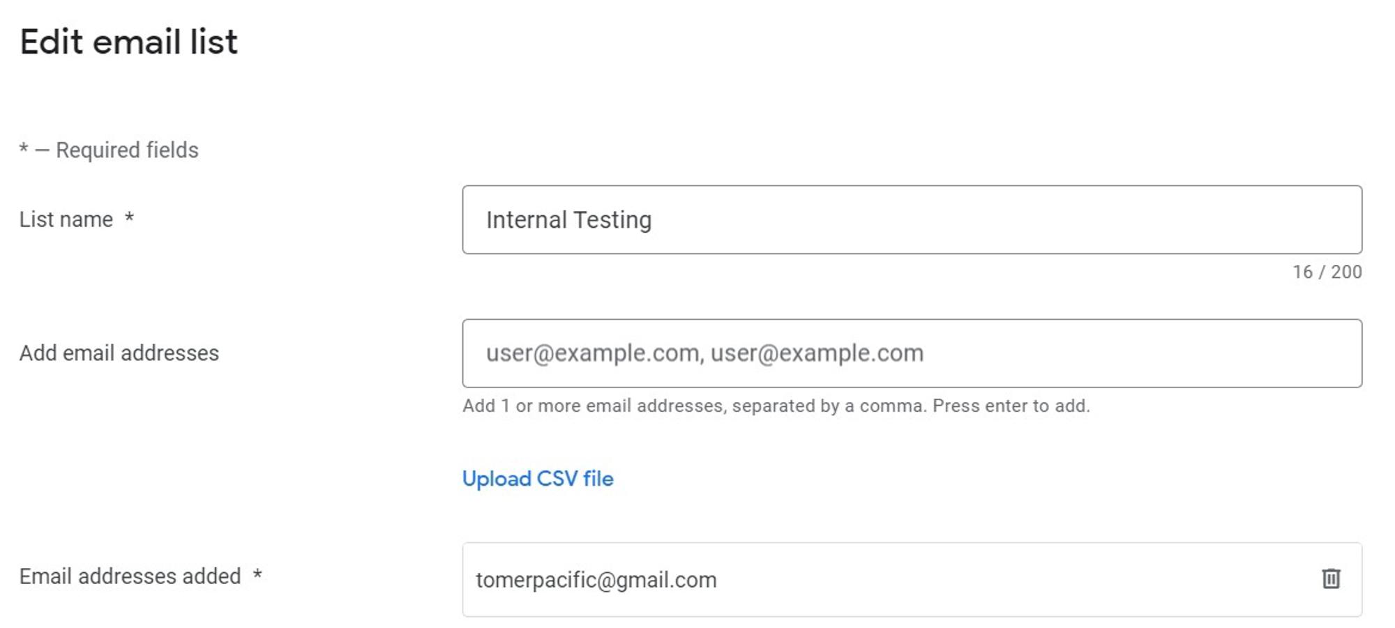The image size is (1395, 628).
Task: Place cursor after the Internal Testing text
Action: (654, 220)
